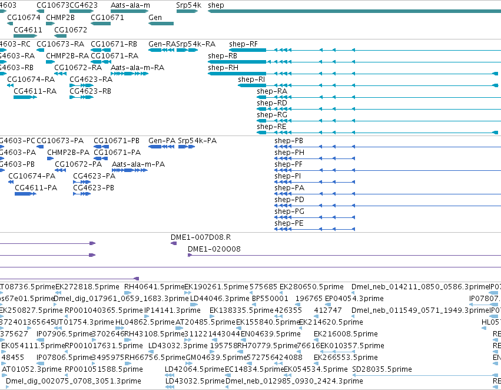This screenshot has width=501, height=390.
Task: Click the EK266553.5prime EST label
Action: click(346, 358)
